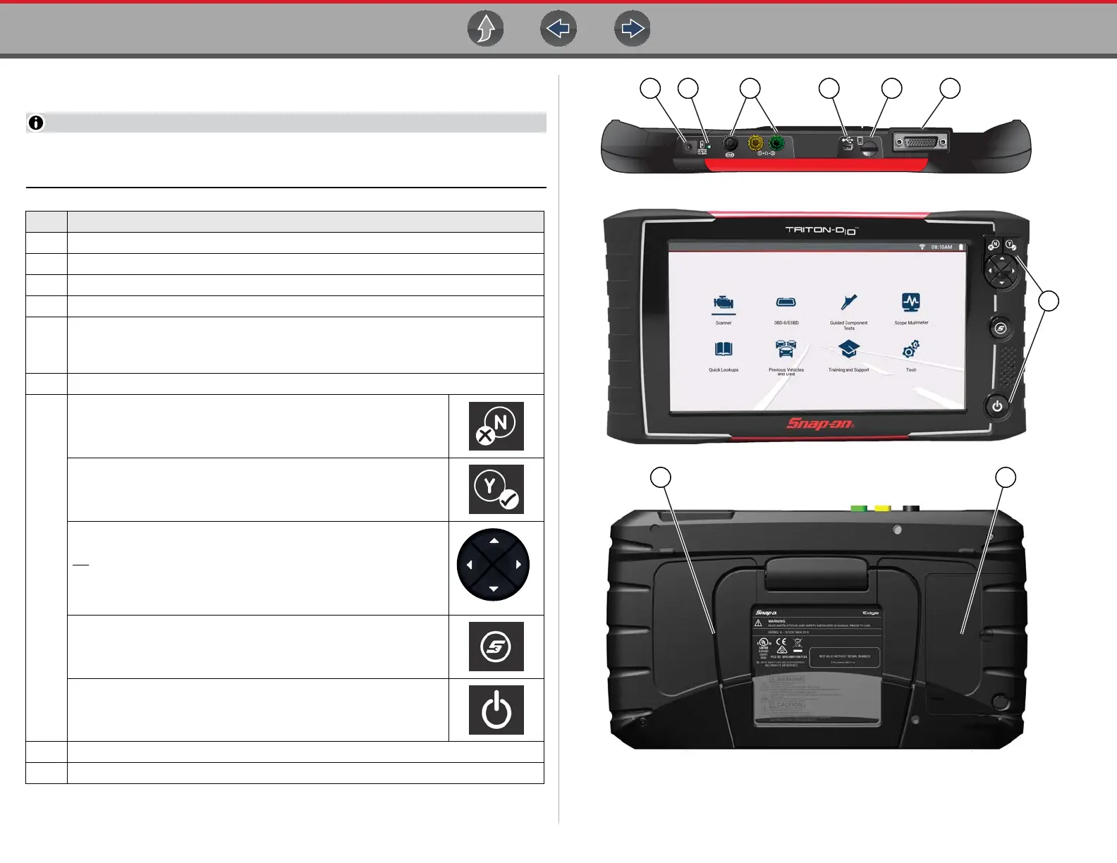Open Training and Support on the device screen

(x=849, y=357)
